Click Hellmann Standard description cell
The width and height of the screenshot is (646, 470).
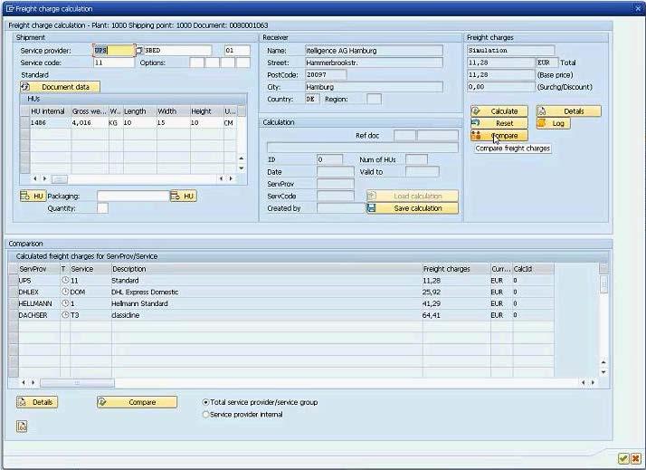(x=267, y=303)
